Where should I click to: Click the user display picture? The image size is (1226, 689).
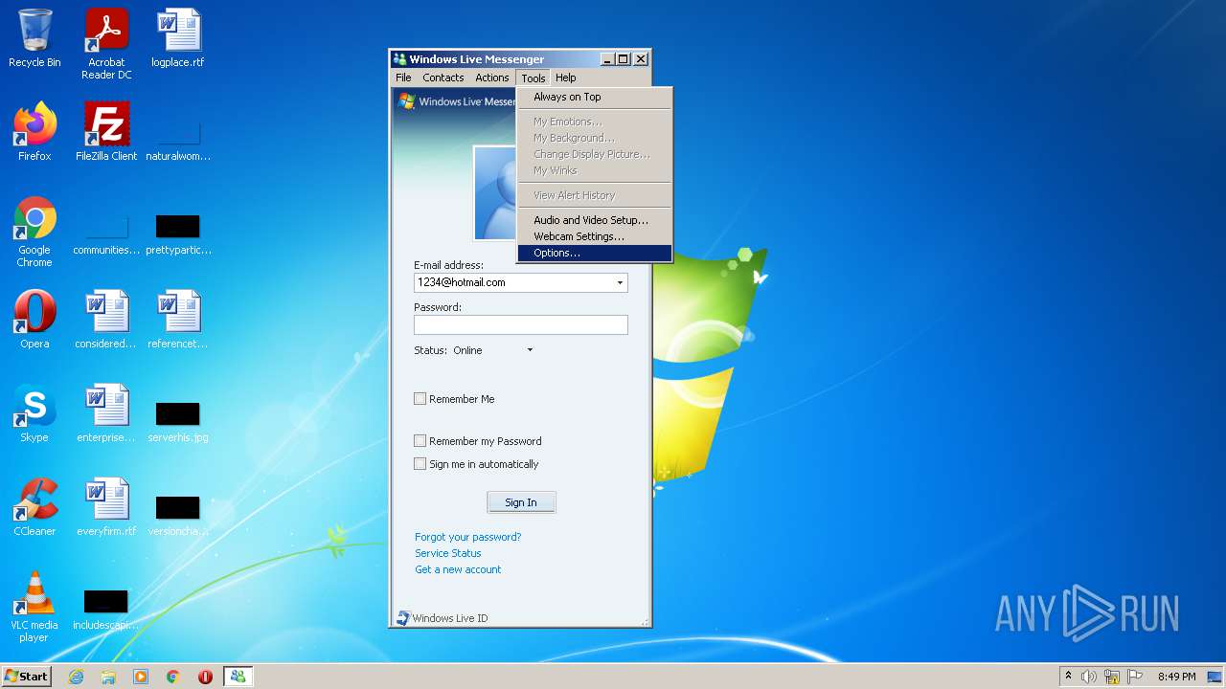pos(496,193)
